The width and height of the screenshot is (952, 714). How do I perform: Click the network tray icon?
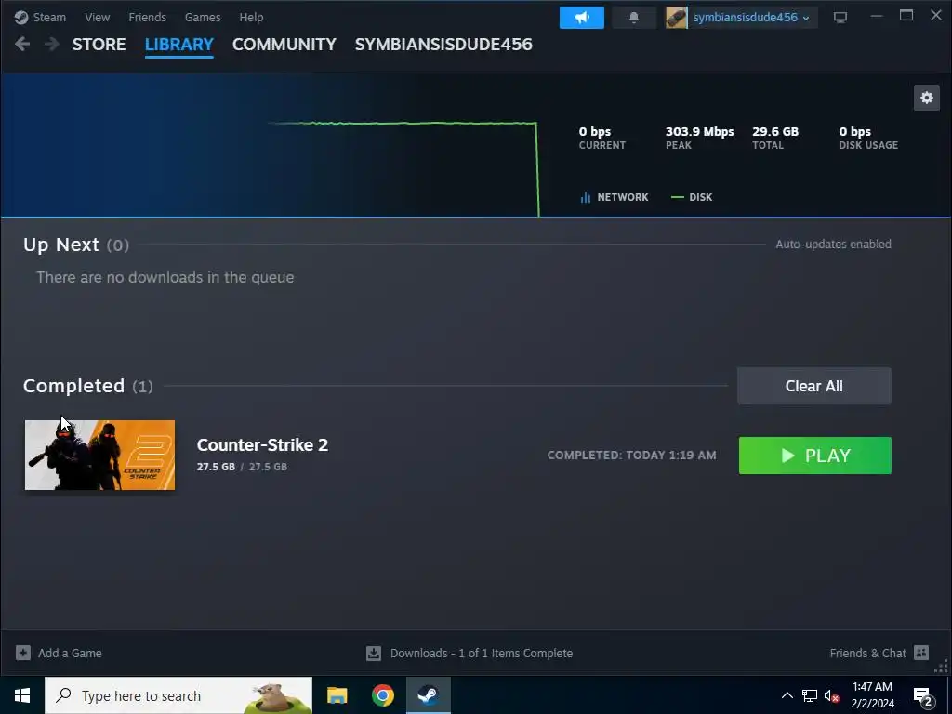tap(810, 695)
